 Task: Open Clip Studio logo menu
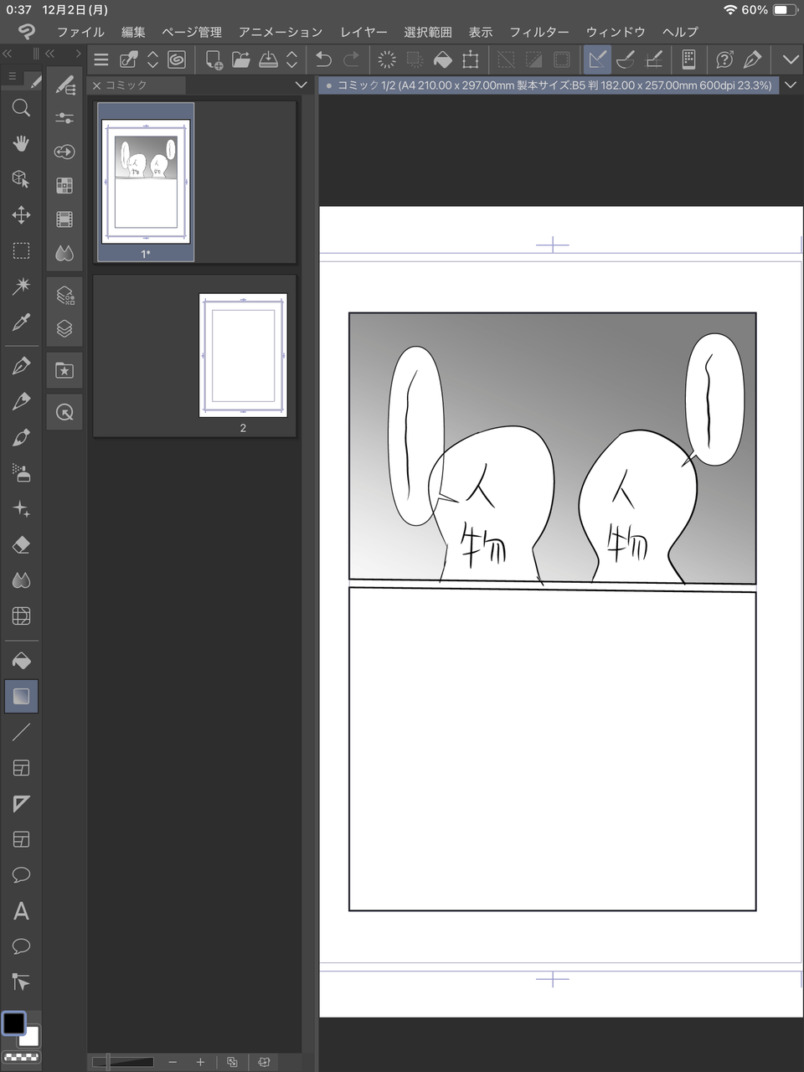click(27, 32)
